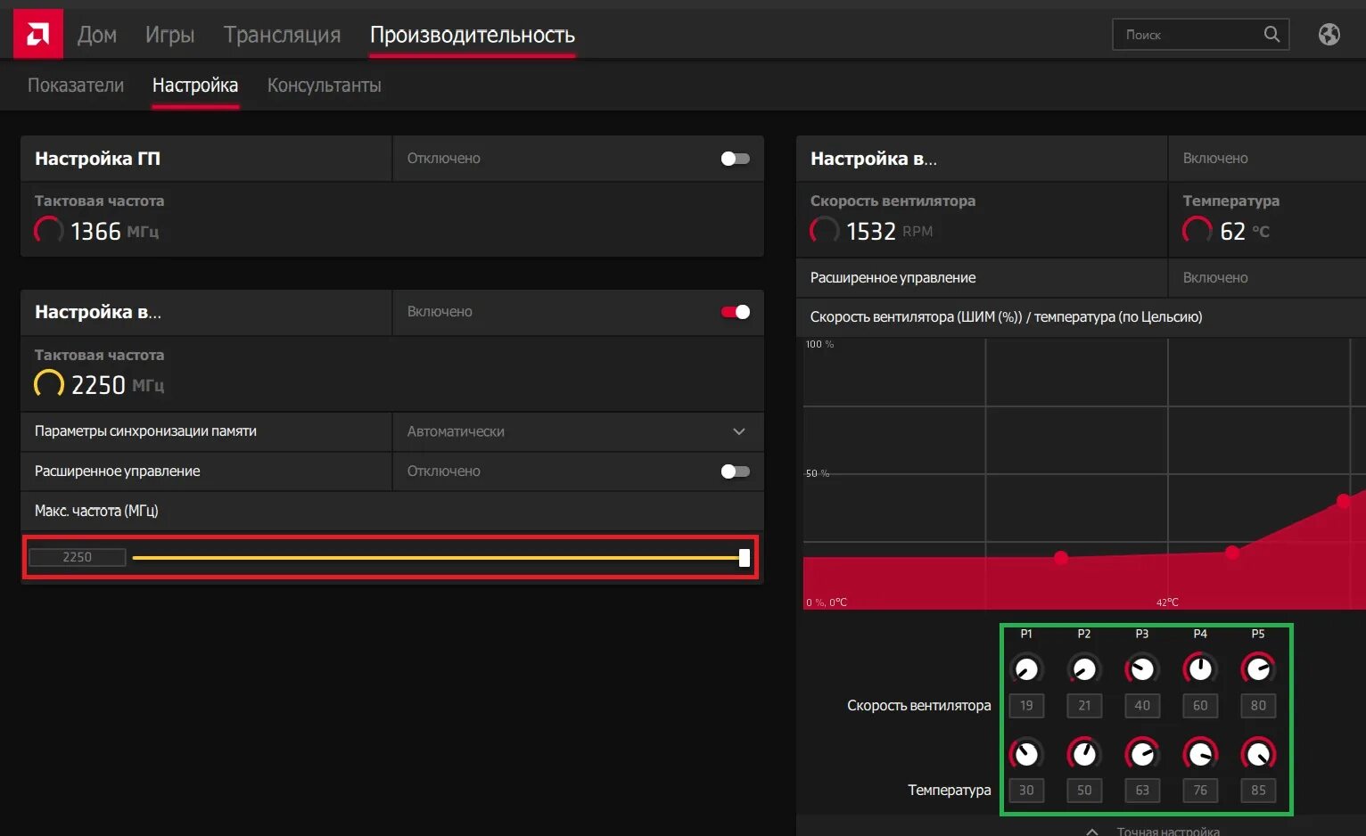Click the Макс. частота (МГц) label
This screenshot has height=836, width=1366.
click(x=96, y=511)
